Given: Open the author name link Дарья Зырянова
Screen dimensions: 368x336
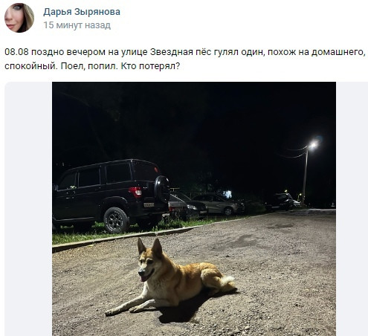Looking at the screenshot, I should (82, 12).
